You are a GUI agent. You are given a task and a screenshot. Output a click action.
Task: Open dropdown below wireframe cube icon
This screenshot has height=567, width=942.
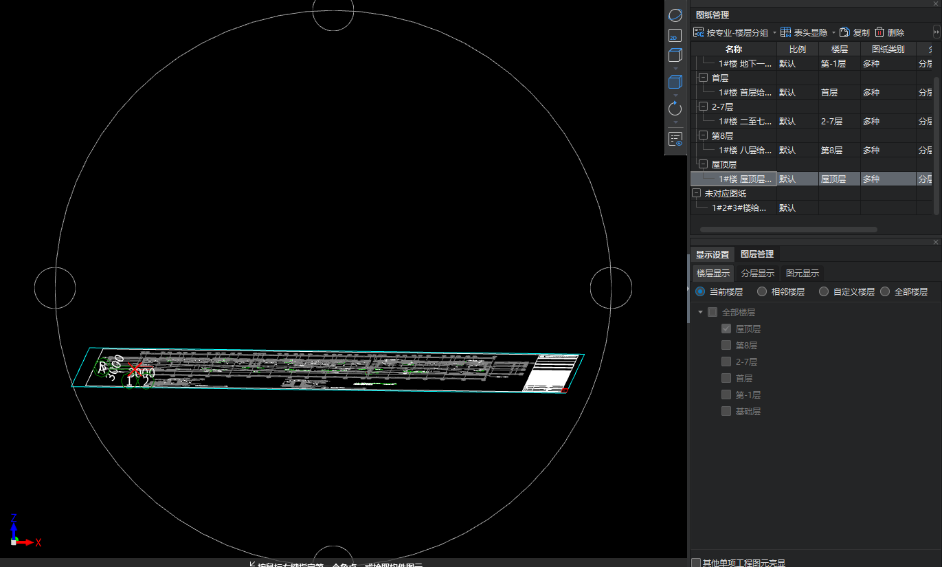click(675, 69)
